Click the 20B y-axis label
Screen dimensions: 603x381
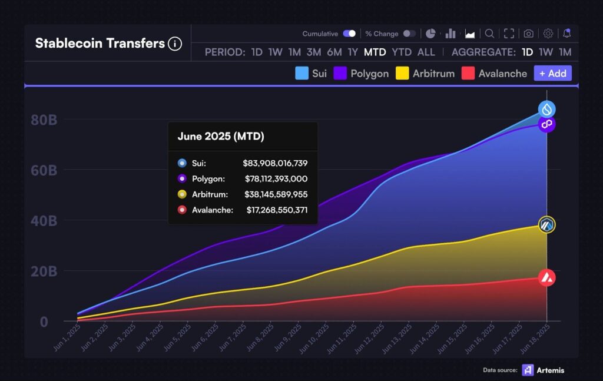(x=44, y=271)
